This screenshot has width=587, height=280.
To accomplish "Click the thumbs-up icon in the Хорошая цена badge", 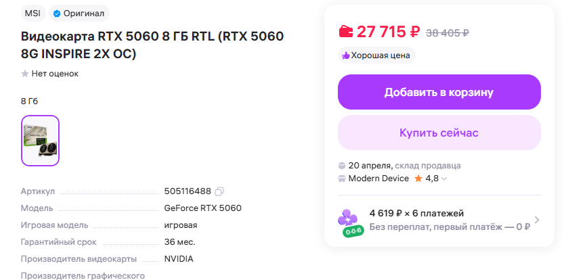I will (345, 55).
